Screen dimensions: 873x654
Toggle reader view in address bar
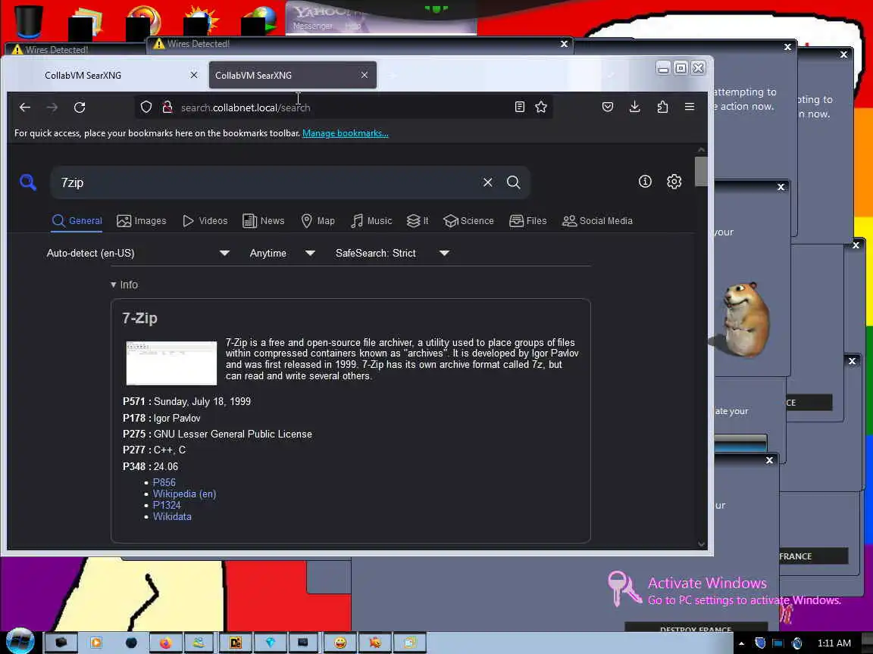[519, 107]
